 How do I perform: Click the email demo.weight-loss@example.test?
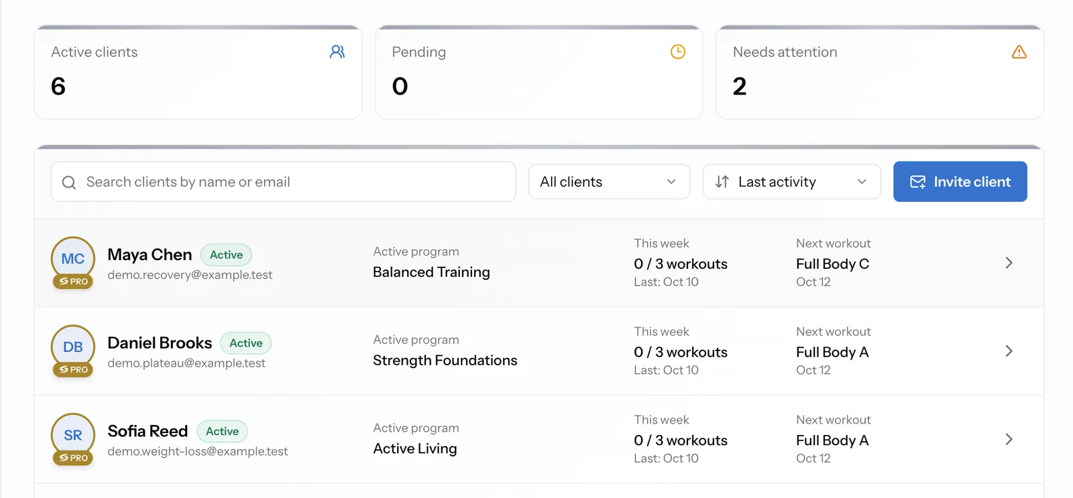coord(198,452)
